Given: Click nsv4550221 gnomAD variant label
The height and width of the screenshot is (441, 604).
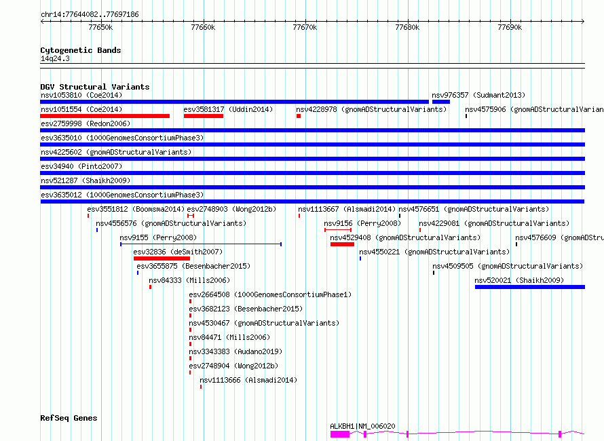Looking at the screenshot, I should point(434,252).
